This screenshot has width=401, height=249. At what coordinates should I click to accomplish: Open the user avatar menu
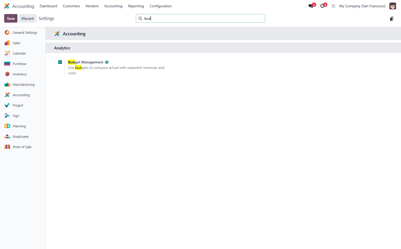point(392,6)
